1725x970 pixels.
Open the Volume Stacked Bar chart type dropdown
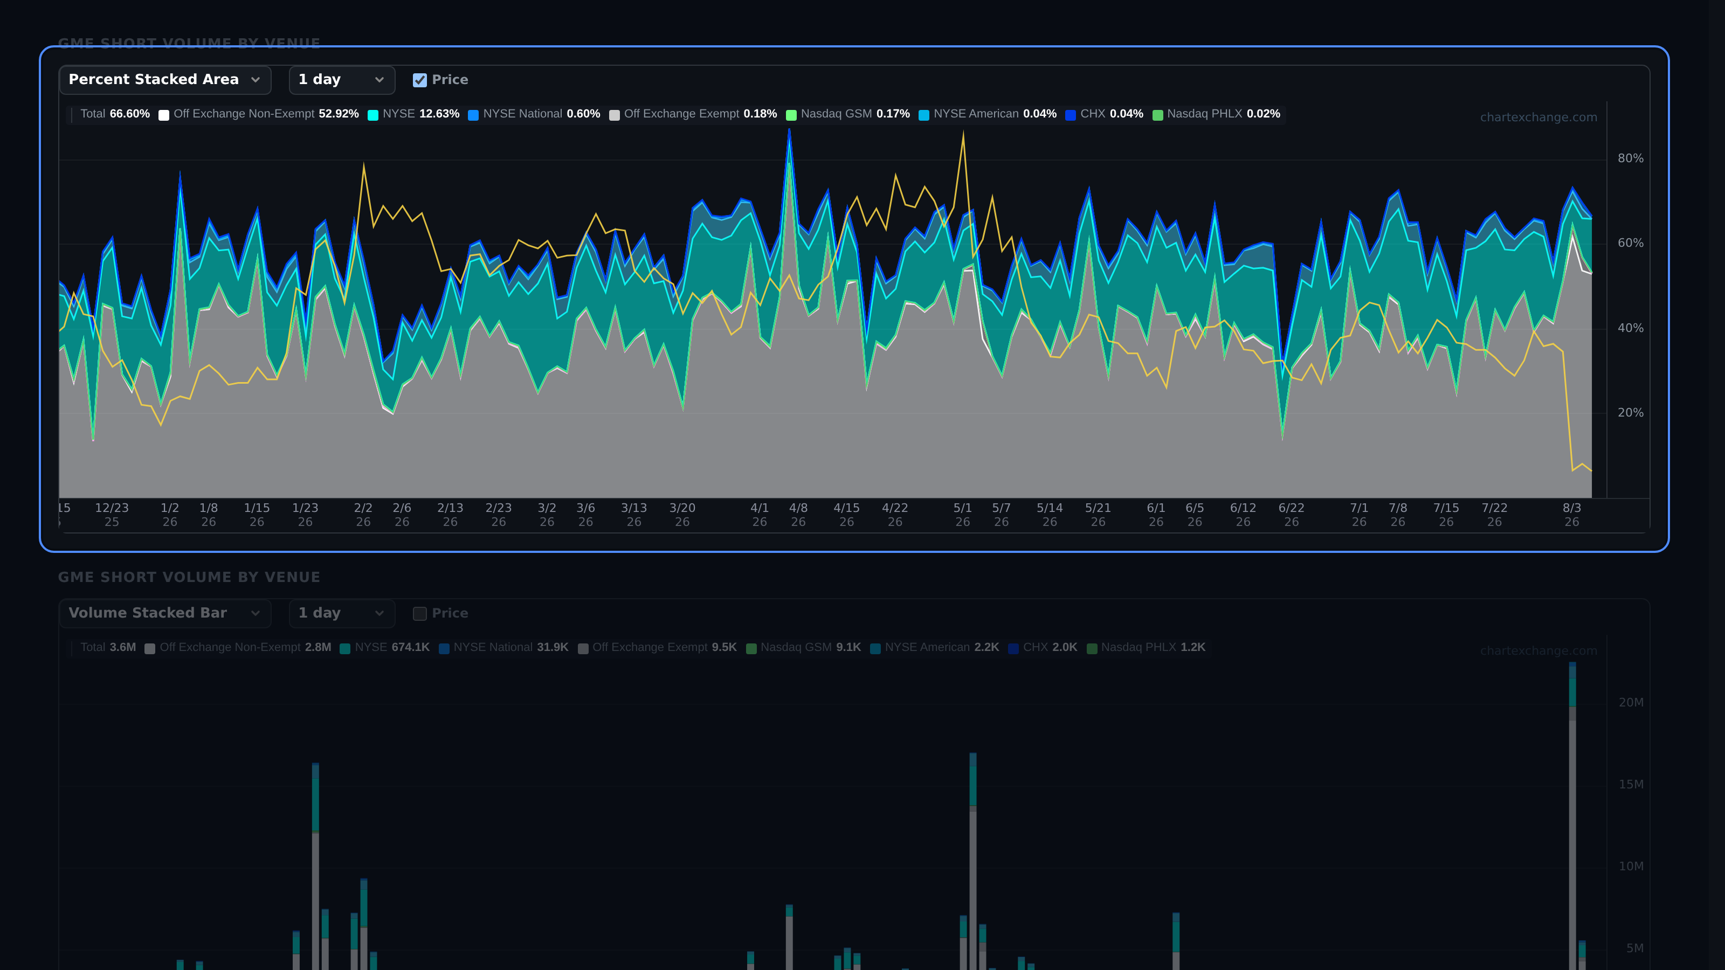(x=165, y=613)
